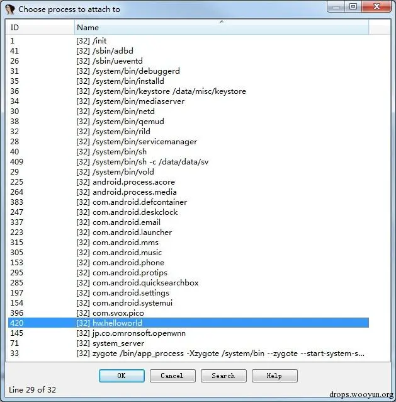Select the system_server process
396x402 pixels.
tap(188, 343)
